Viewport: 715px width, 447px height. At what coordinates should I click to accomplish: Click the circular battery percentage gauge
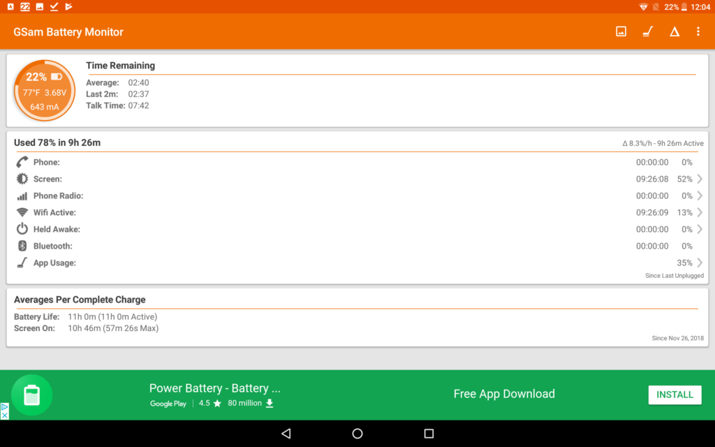click(x=44, y=91)
